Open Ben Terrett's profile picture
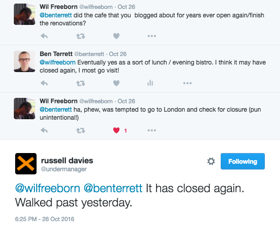Screen dimensions: 280x226 [25, 62]
